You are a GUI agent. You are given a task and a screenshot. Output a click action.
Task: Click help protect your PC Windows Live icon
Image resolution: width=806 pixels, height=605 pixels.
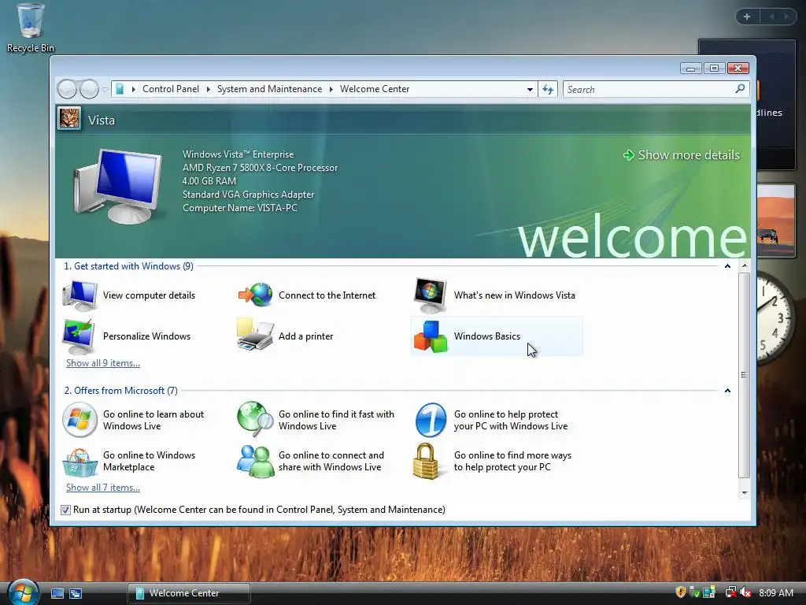click(x=431, y=420)
